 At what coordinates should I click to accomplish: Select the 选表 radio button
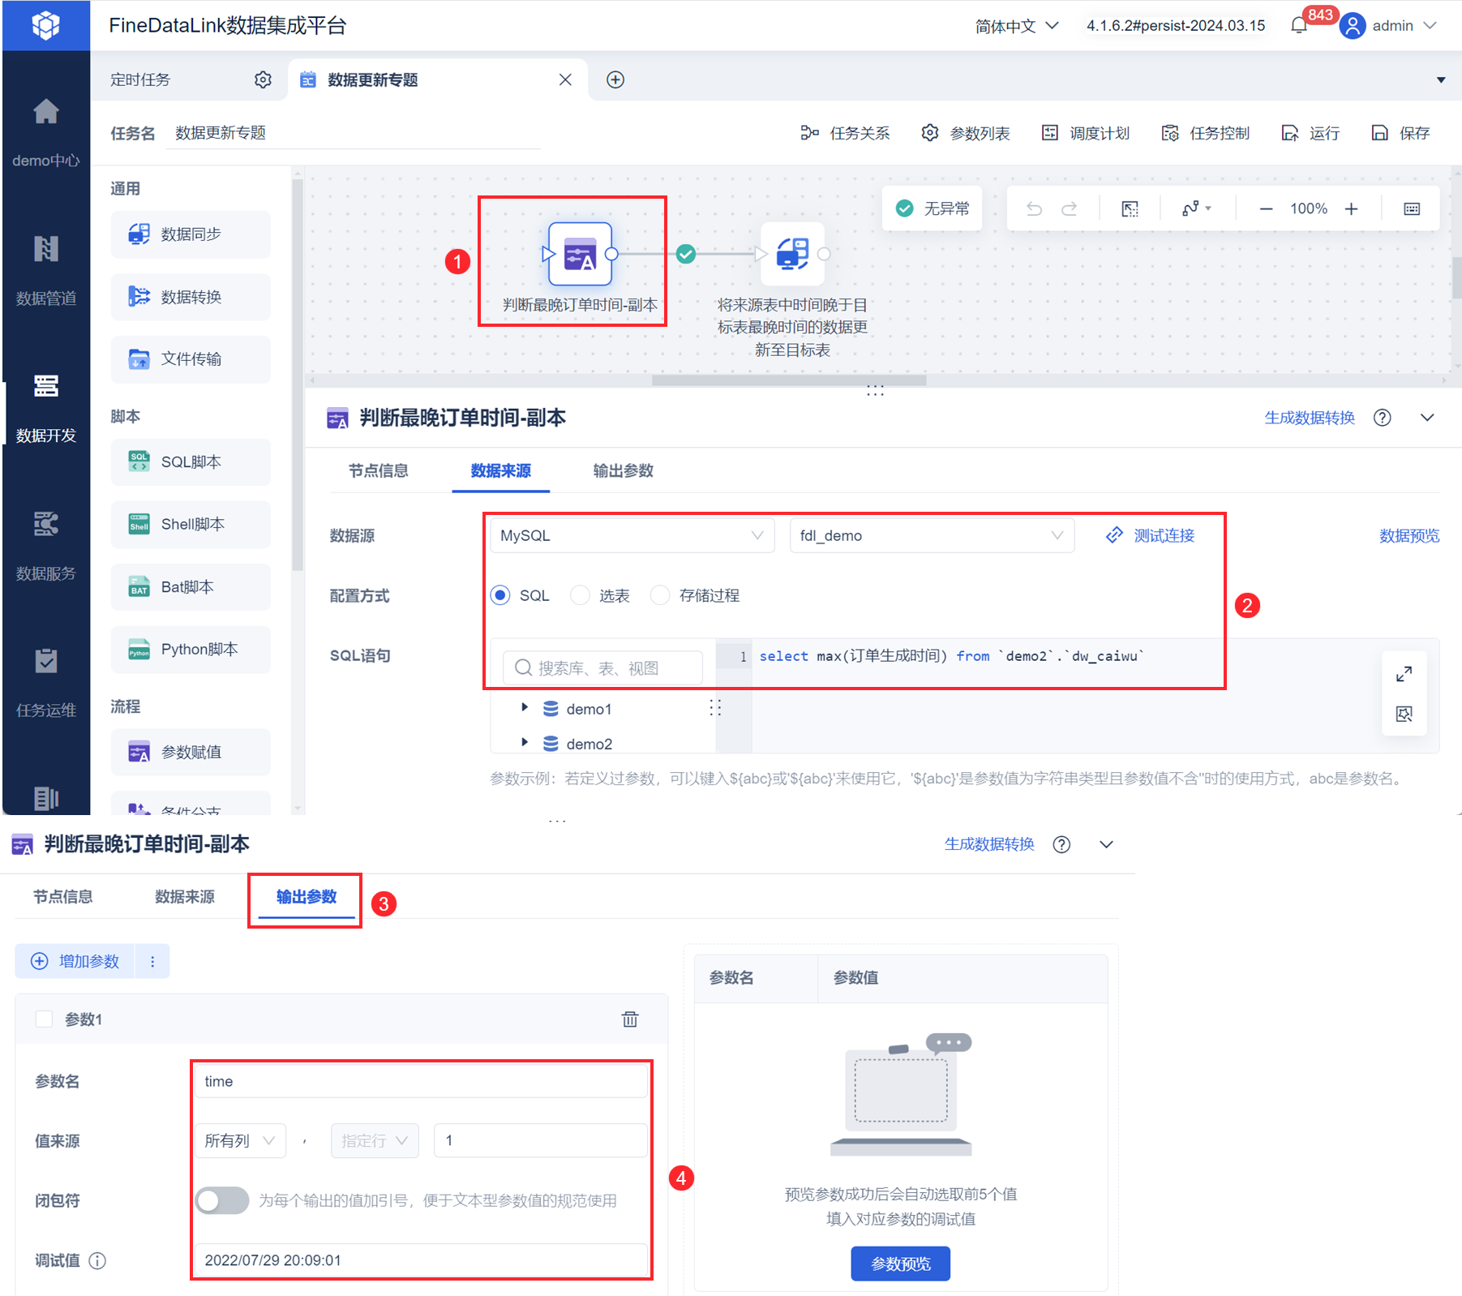[x=580, y=595]
